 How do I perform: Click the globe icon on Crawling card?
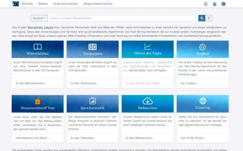coord(203,101)
